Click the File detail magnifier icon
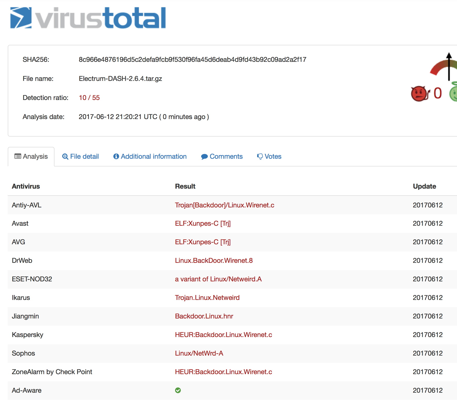The image size is (457, 403). (65, 156)
